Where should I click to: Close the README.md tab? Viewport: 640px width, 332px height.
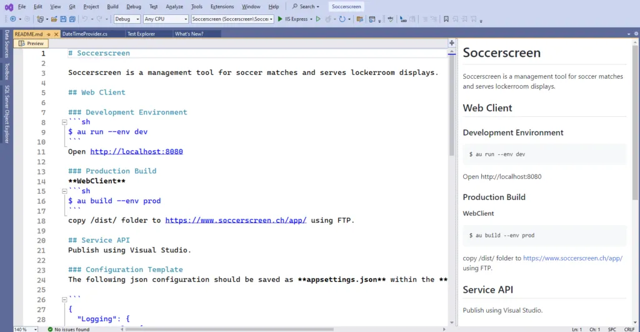tap(56, 34)
